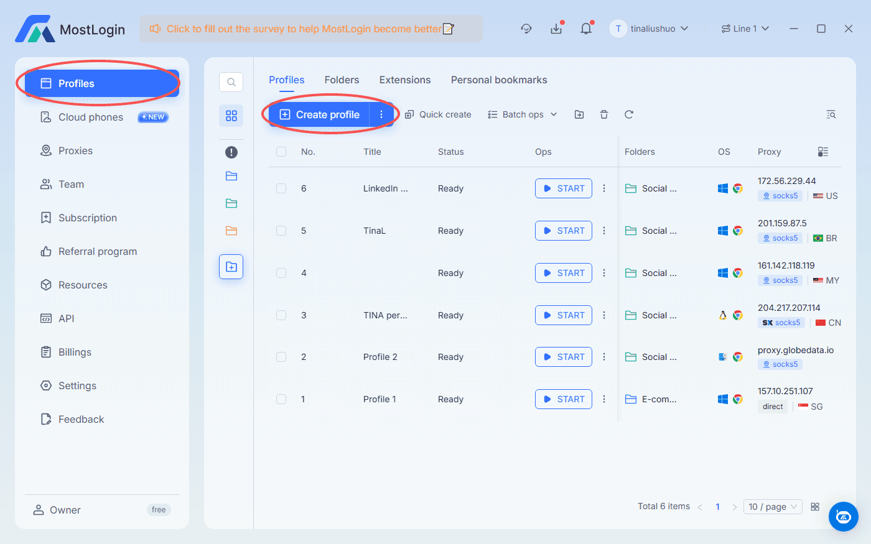The width and height of the screenshot is (871, 544).
Task: Click the move-to-folder icon in the toolbar
Action: 579,114
